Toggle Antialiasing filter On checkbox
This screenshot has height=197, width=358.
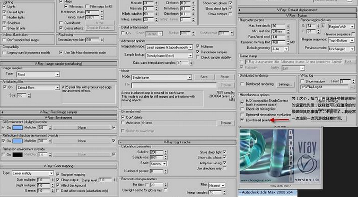coord(5,87)
